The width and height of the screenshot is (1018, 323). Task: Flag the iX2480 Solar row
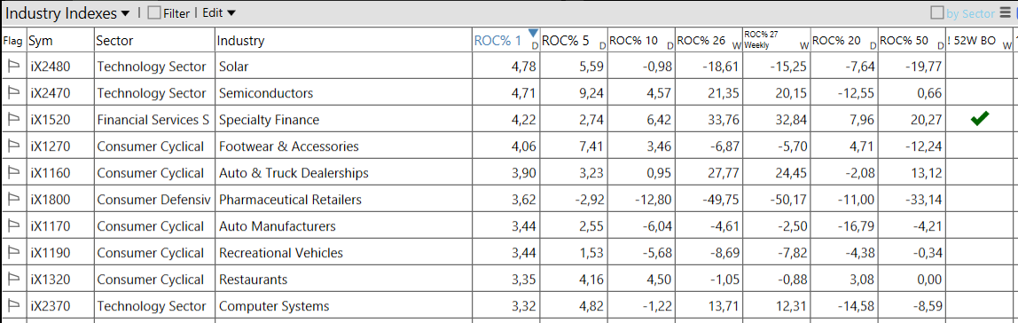(12, 67)
